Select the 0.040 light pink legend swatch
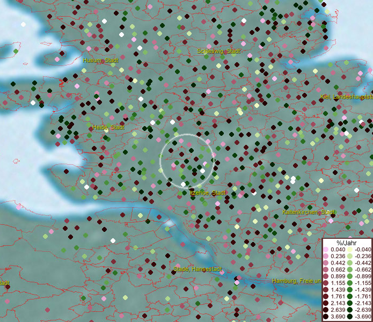The width and height of the screenshot is (373, 322). pyautogui.click(x=326, y=250)
